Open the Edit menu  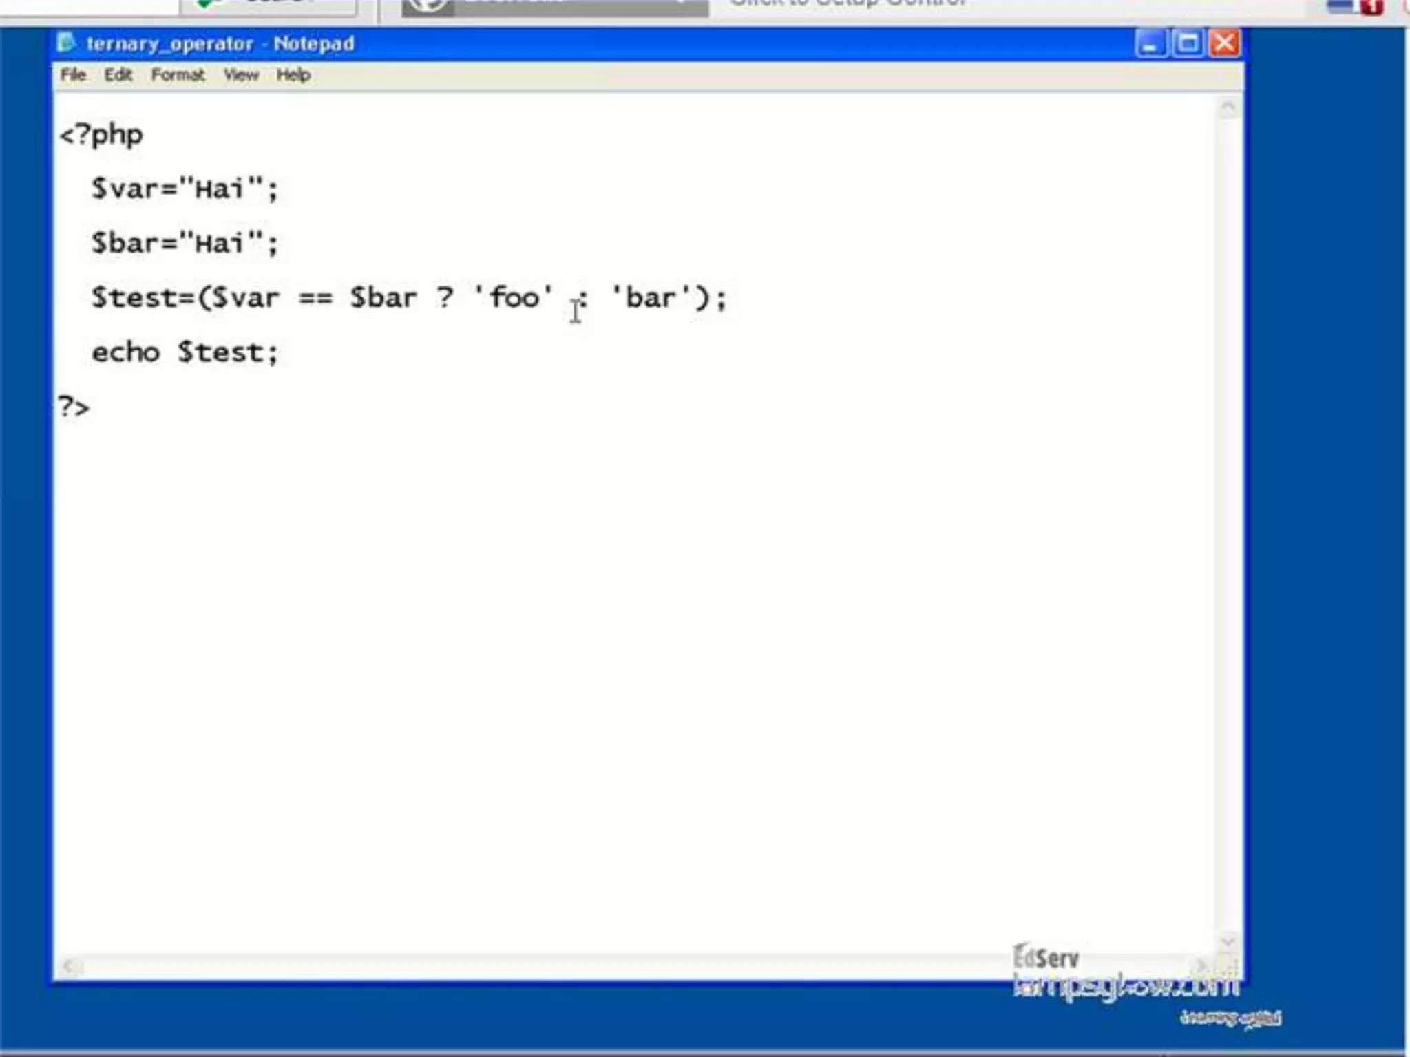pyautogui.click(x=118, y=75)
